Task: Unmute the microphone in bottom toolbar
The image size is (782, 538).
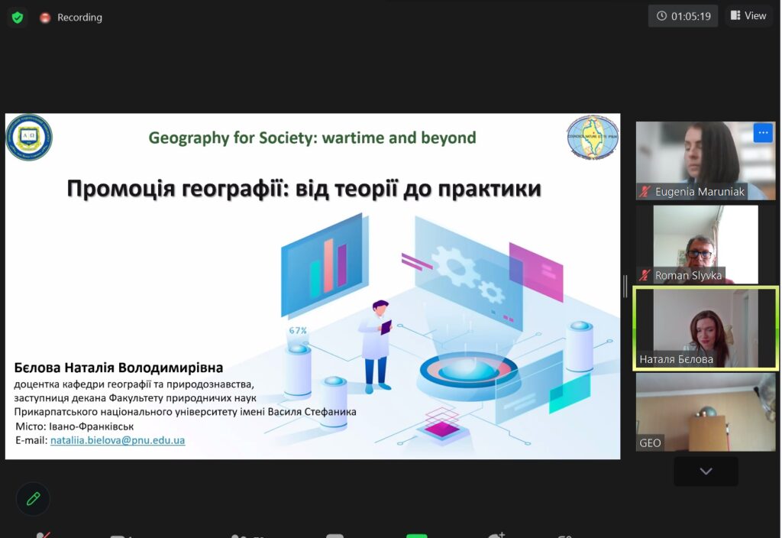Action: pyautogui.click(x=44, y=535)
